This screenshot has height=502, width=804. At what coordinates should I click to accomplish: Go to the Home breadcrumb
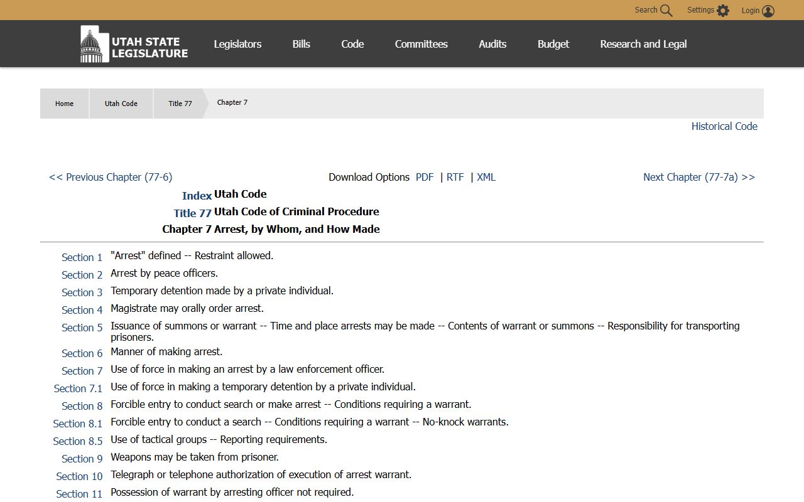(64, 104)
